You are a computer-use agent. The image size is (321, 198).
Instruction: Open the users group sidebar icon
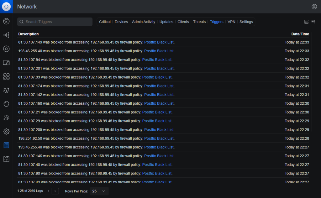pos(6,117)
